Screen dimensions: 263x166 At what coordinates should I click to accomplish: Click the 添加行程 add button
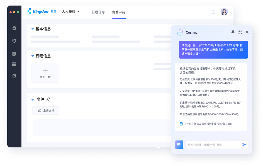45,73
